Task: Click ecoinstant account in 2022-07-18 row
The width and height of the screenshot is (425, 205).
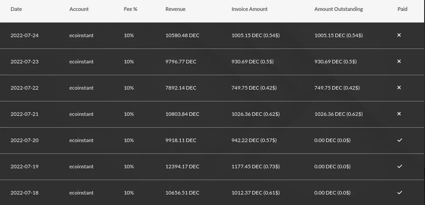Action: click(81, 193)
